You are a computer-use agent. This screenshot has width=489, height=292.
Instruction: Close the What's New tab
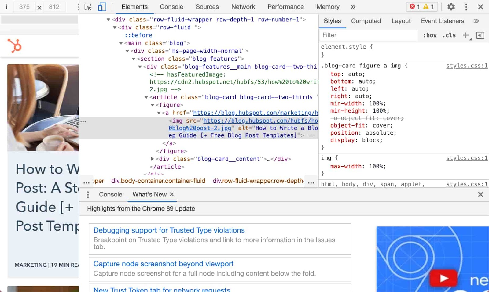pos(172,194)
